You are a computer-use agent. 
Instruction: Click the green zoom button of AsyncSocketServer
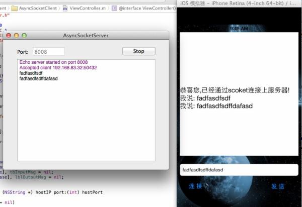click(x=24, y=36)
